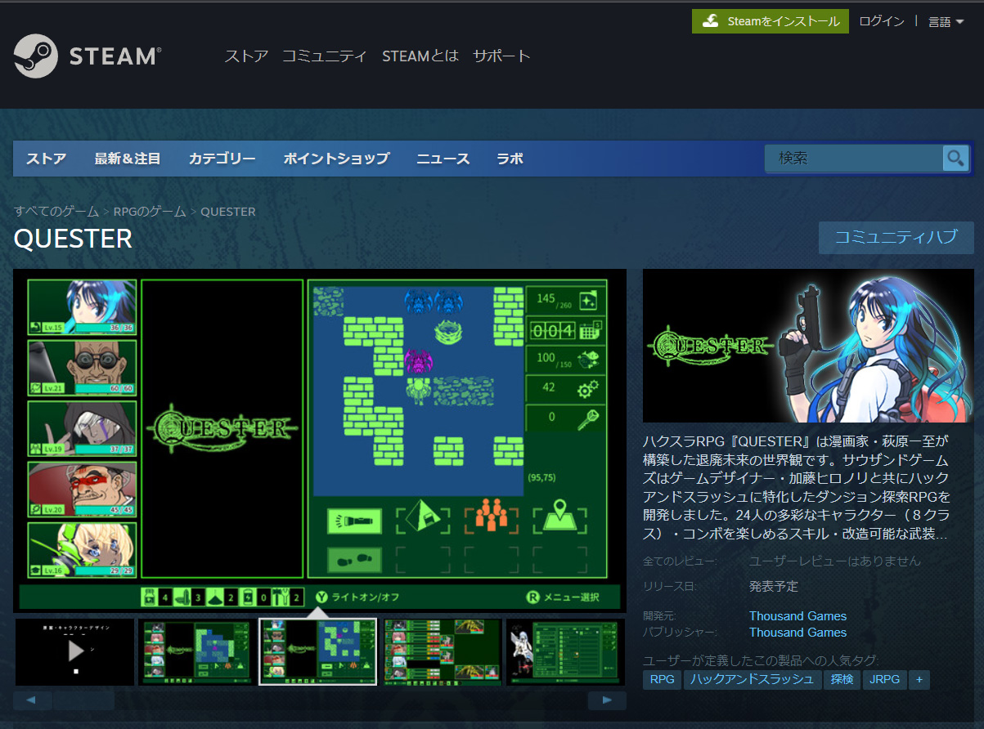
Task: Go to the ポイントショップ tab
Action: tap(336, 159)
